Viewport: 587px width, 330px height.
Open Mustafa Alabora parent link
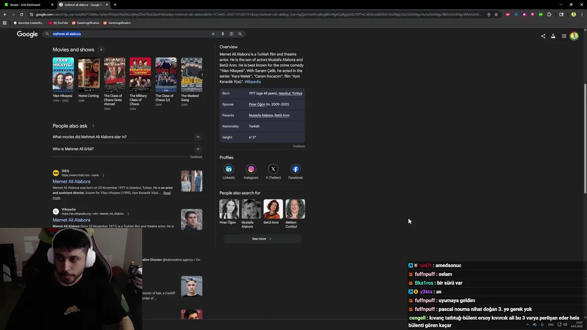260,115
